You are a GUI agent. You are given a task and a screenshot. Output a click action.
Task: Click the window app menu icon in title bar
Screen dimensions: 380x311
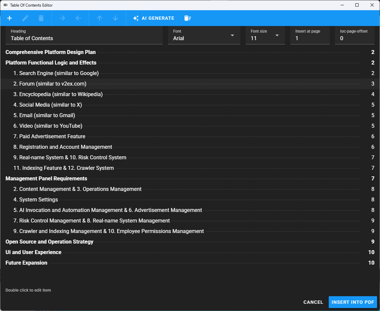(x=5, y=5)
